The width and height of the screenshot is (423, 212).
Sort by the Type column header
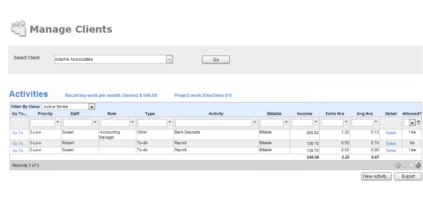coord(150,114)
